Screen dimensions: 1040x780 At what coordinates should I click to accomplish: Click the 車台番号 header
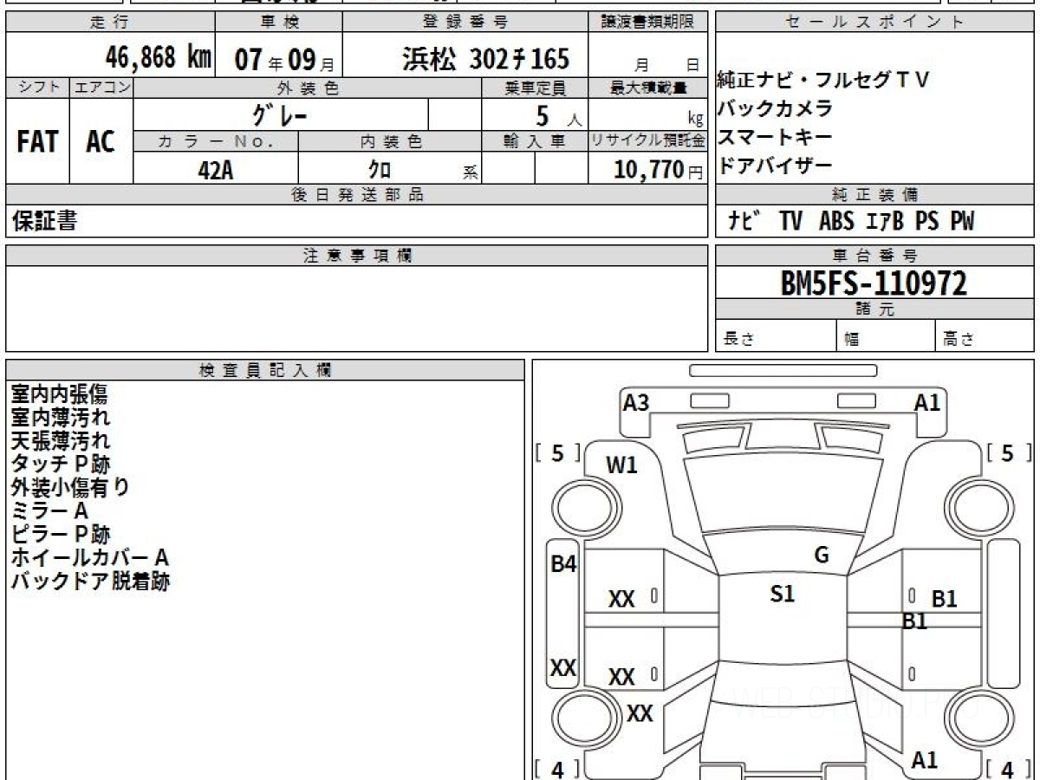[x=875, y=256]
